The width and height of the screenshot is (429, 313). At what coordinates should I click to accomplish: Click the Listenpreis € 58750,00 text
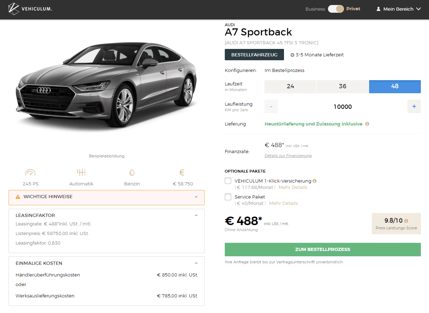[52, 234]
